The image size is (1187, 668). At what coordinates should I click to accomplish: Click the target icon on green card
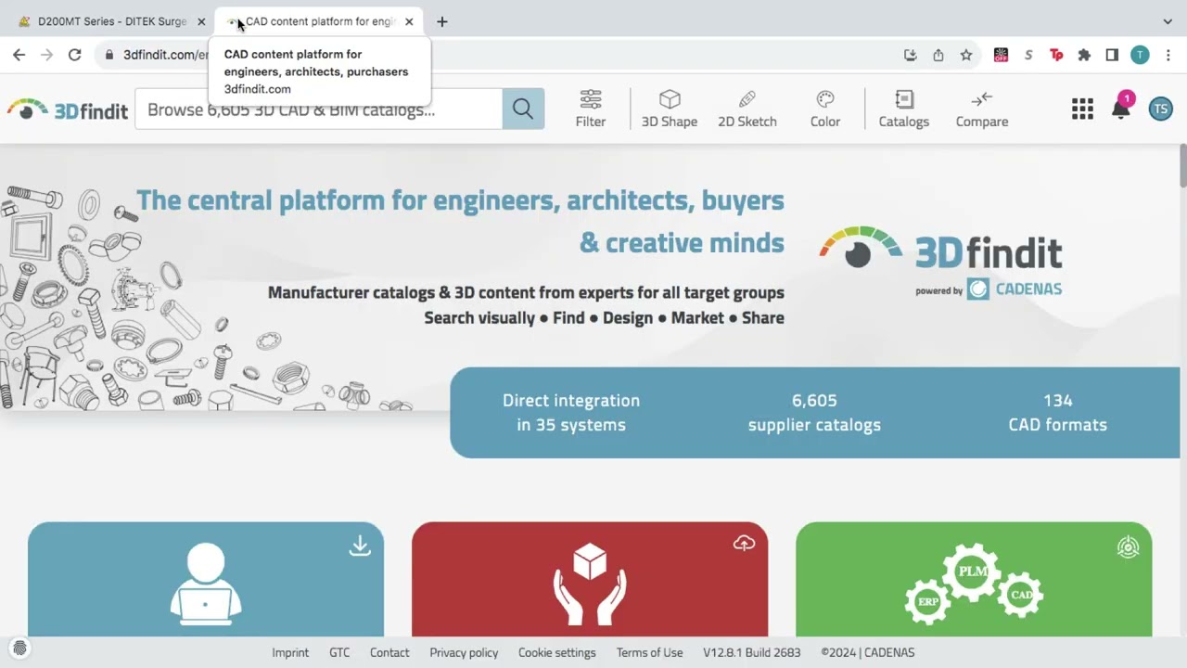[1128, 547]
